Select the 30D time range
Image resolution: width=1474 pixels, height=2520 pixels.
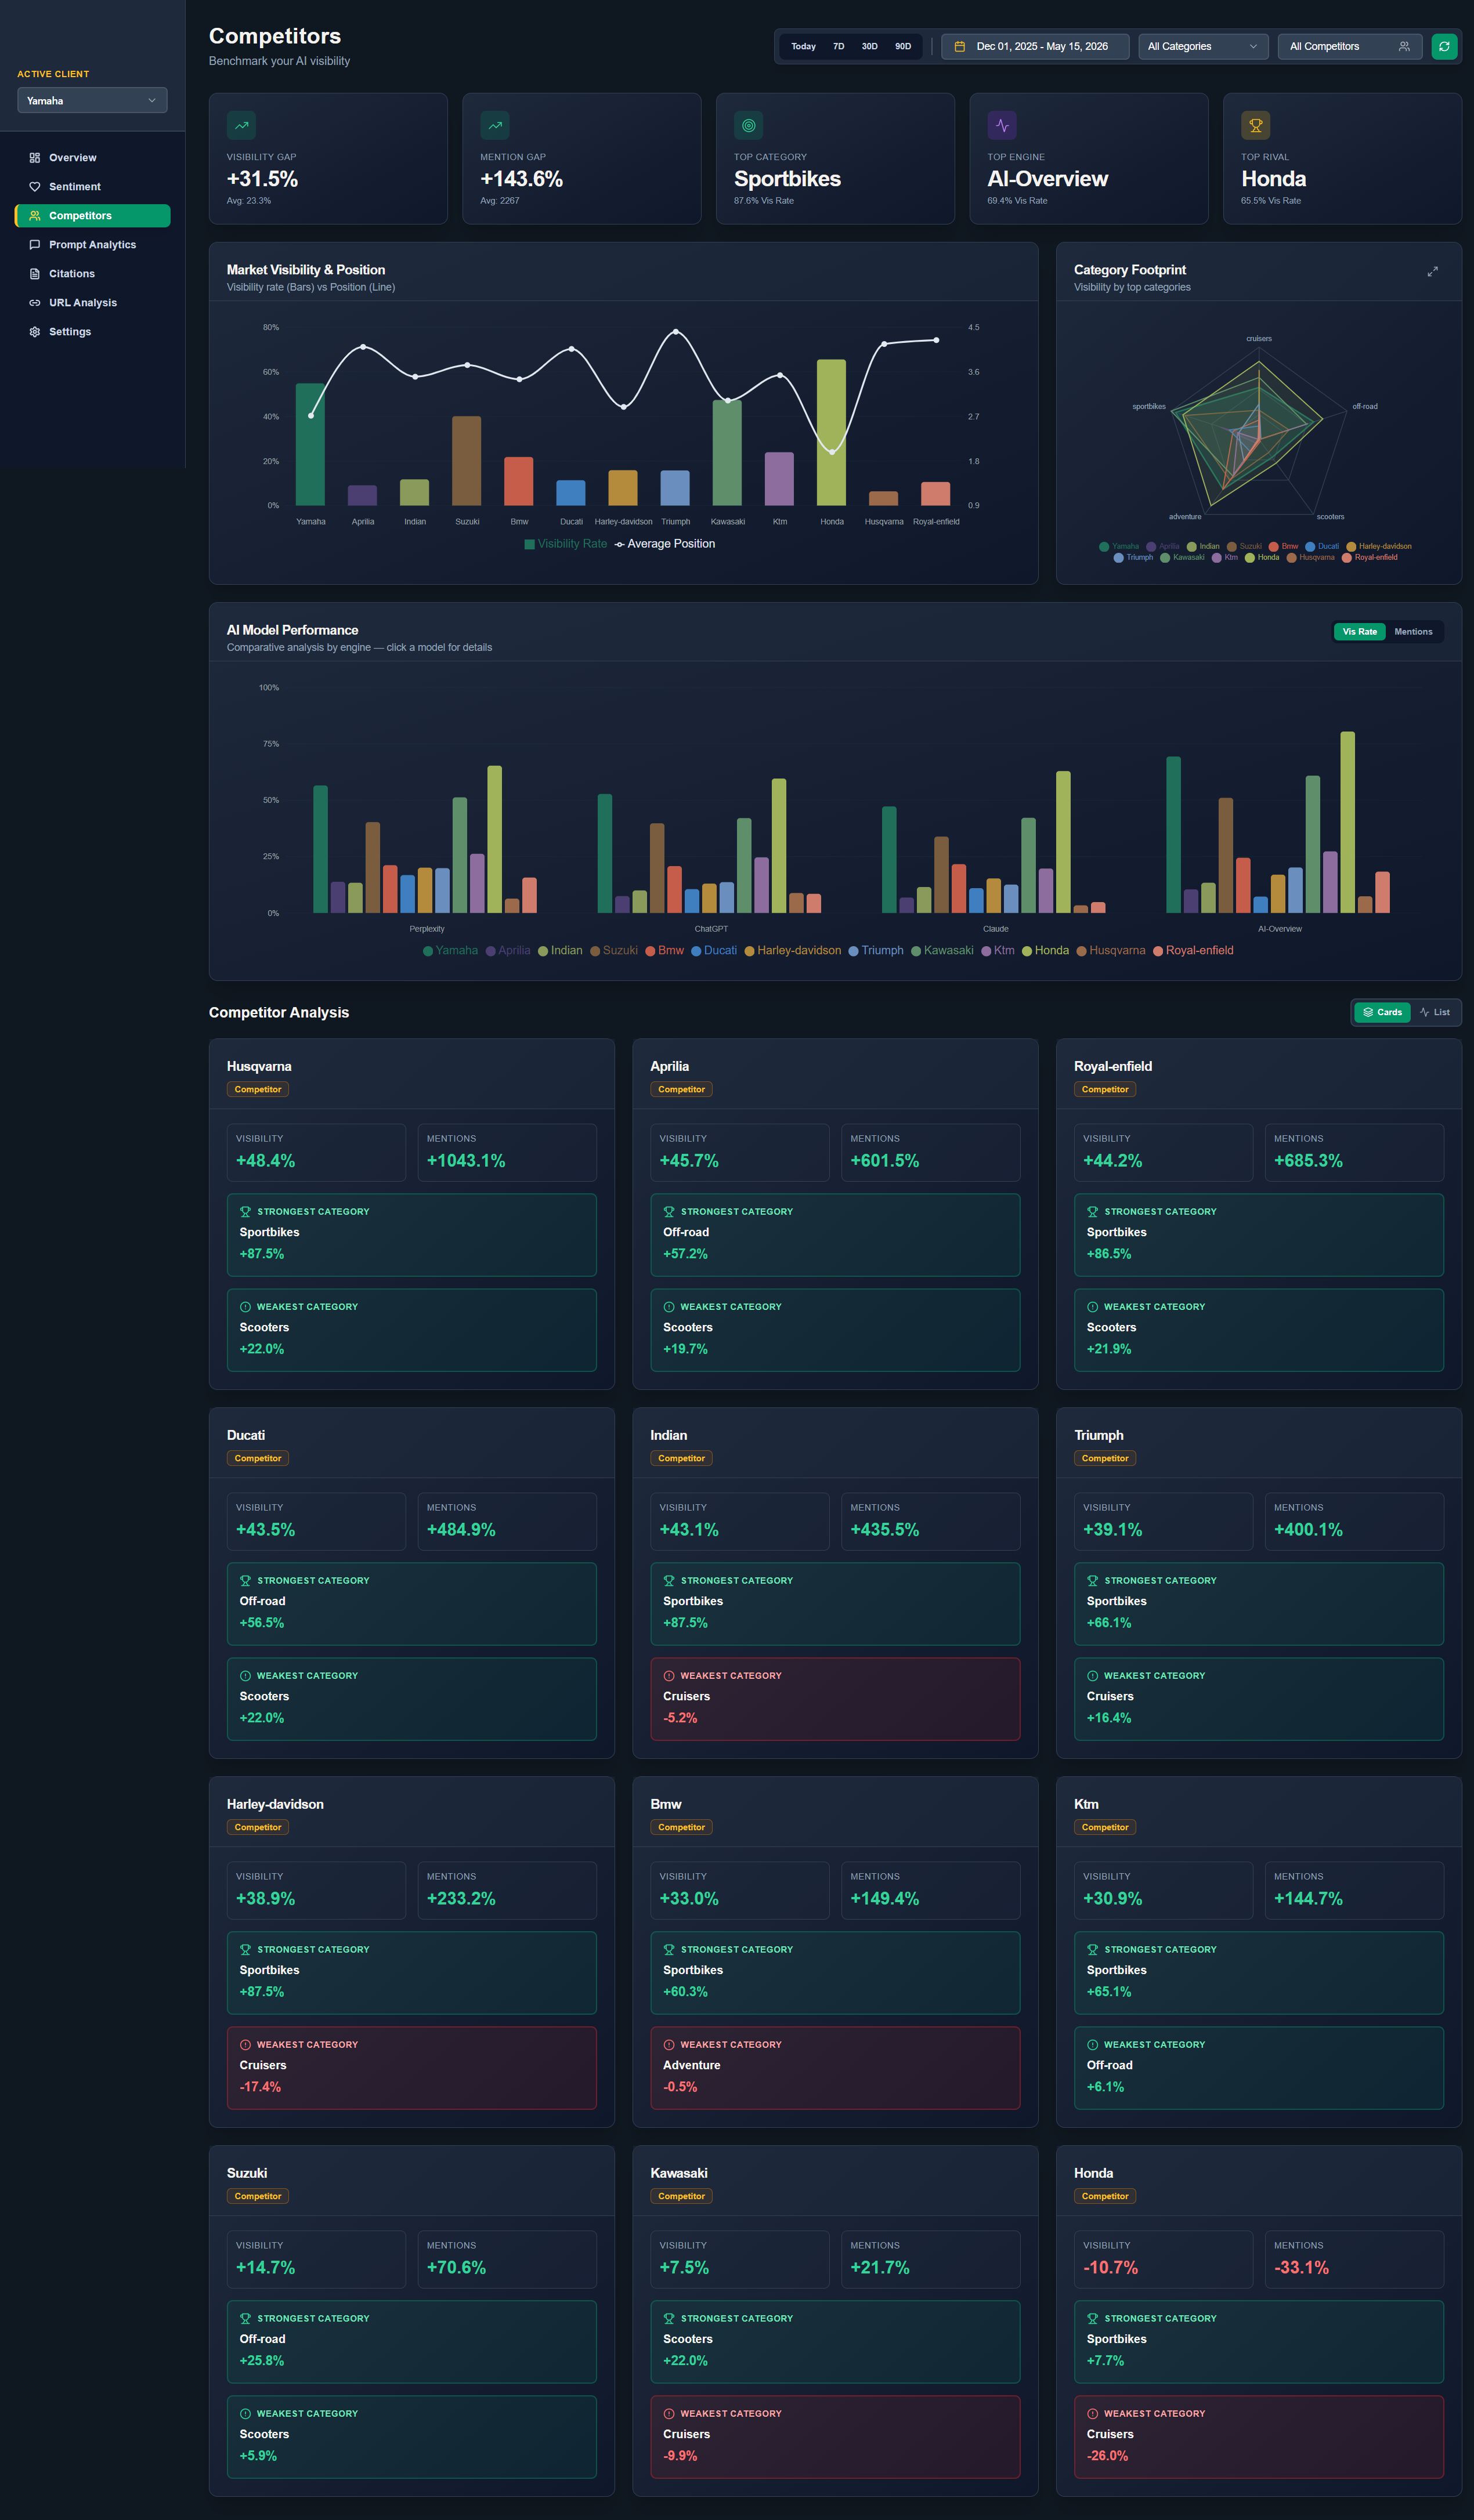click(869, 47)
